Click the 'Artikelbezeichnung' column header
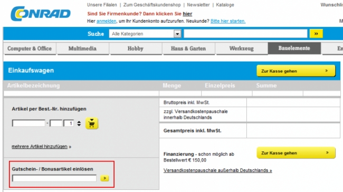The height and width of the screenshot is (192, 343). (x=33, y=85)
